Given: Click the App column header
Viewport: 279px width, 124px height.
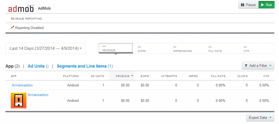Looking at the screenshot, I should click(14, 76).
